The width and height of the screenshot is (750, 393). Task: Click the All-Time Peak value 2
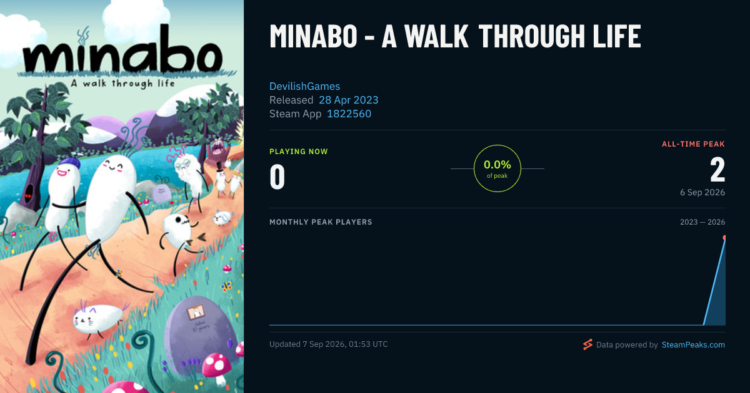(x=717, y=169)
